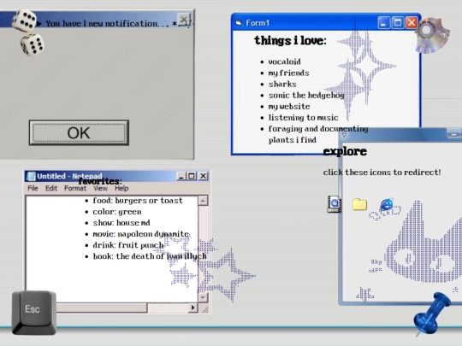Click the OK button in the notification dialog

click(x=79, y=132)
